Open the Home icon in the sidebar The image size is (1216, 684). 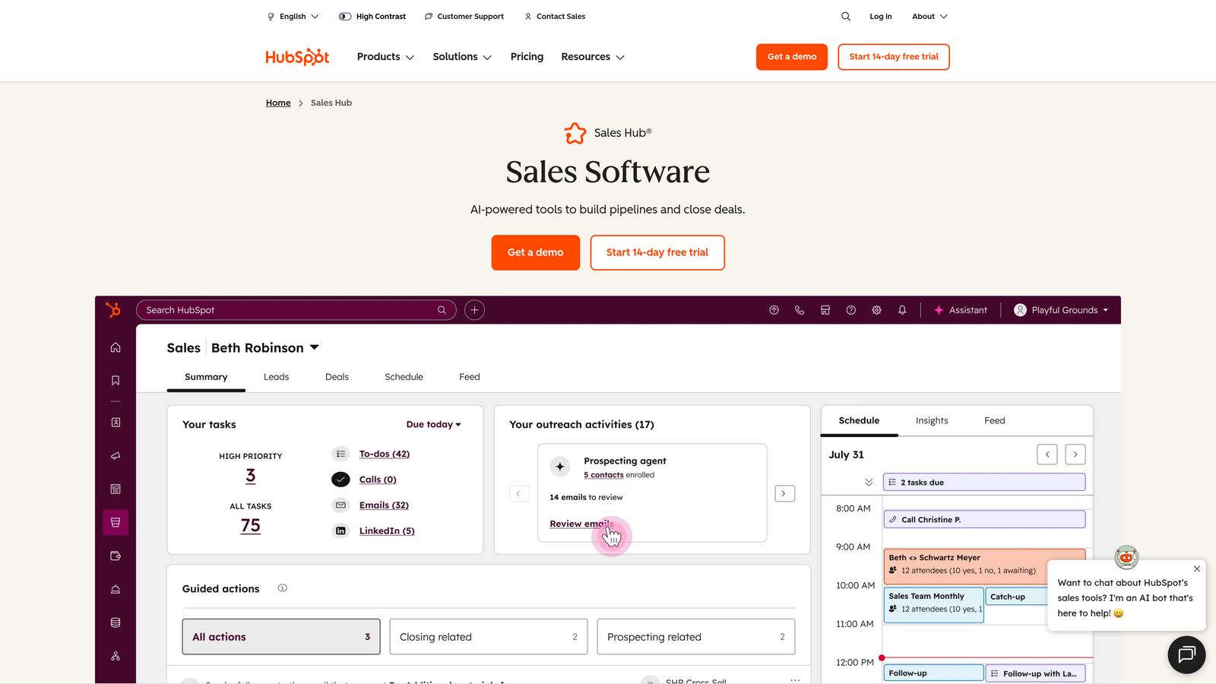point(115,347)
